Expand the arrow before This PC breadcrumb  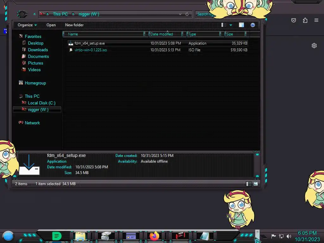47,14
